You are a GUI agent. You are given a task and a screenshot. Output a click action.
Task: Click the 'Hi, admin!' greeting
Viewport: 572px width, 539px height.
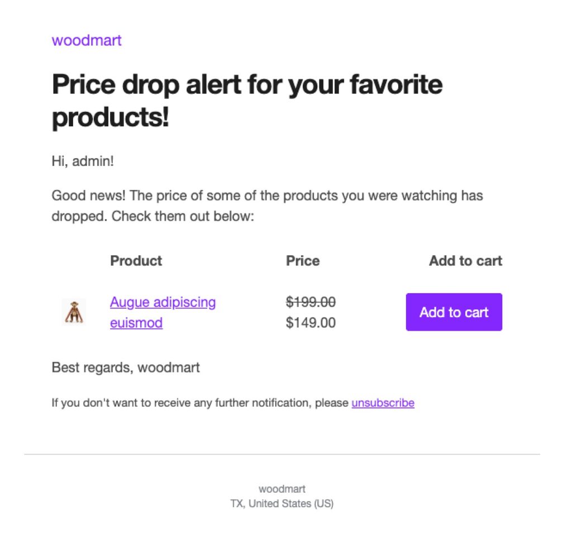coord(83,161)
